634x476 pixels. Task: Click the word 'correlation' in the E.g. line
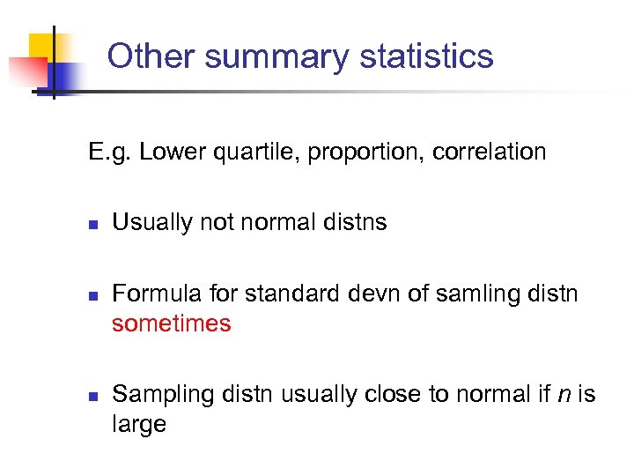[493, 152]
